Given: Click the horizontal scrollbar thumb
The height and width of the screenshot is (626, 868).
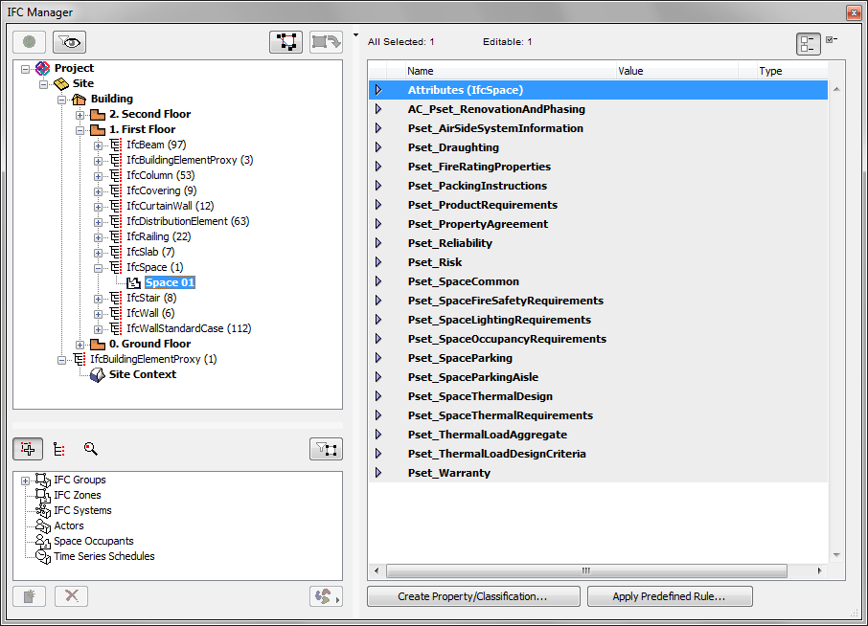Looking at the screenshot, I should [x=586, y=570].
